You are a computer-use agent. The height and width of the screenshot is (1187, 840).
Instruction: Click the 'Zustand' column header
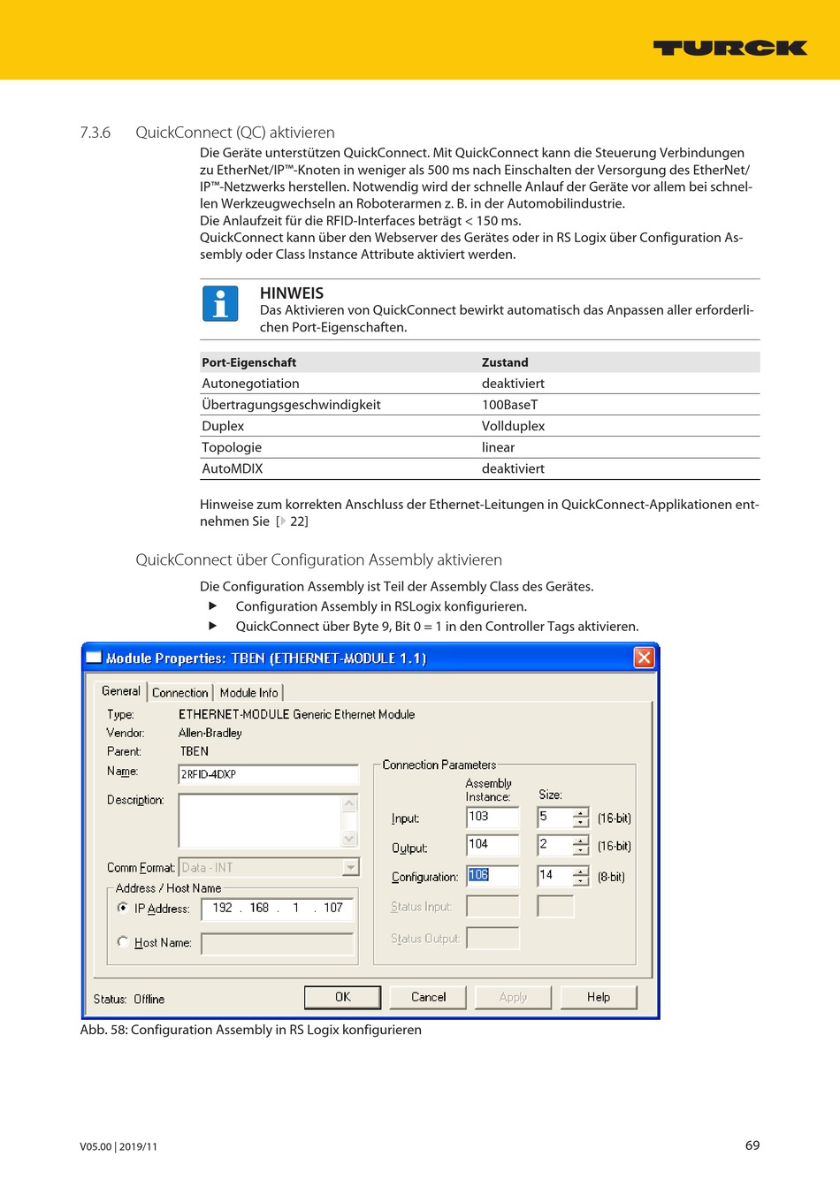505,362
